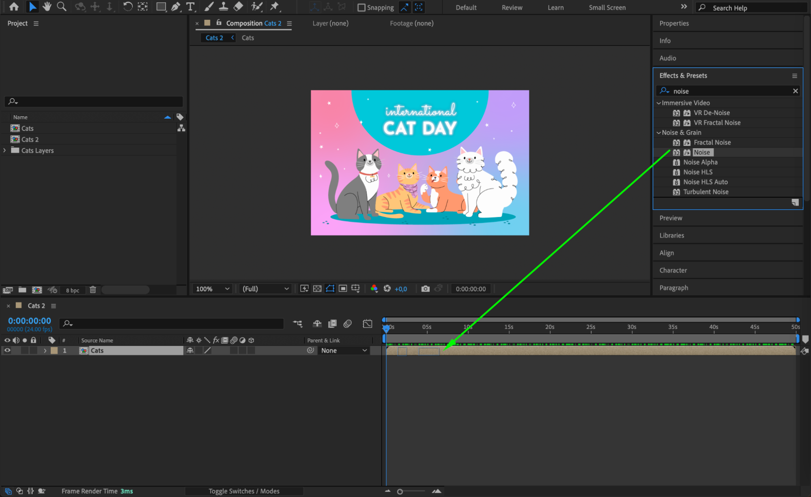The image size is (811, 497).
Task: Clear the noise search in Effects & Presets
Action: tap(795, 91)
